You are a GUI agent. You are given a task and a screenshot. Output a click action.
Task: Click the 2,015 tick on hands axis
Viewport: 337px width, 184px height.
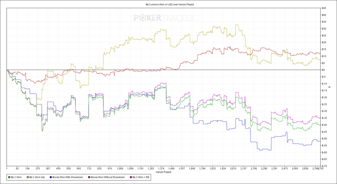(x=233, y=169)
